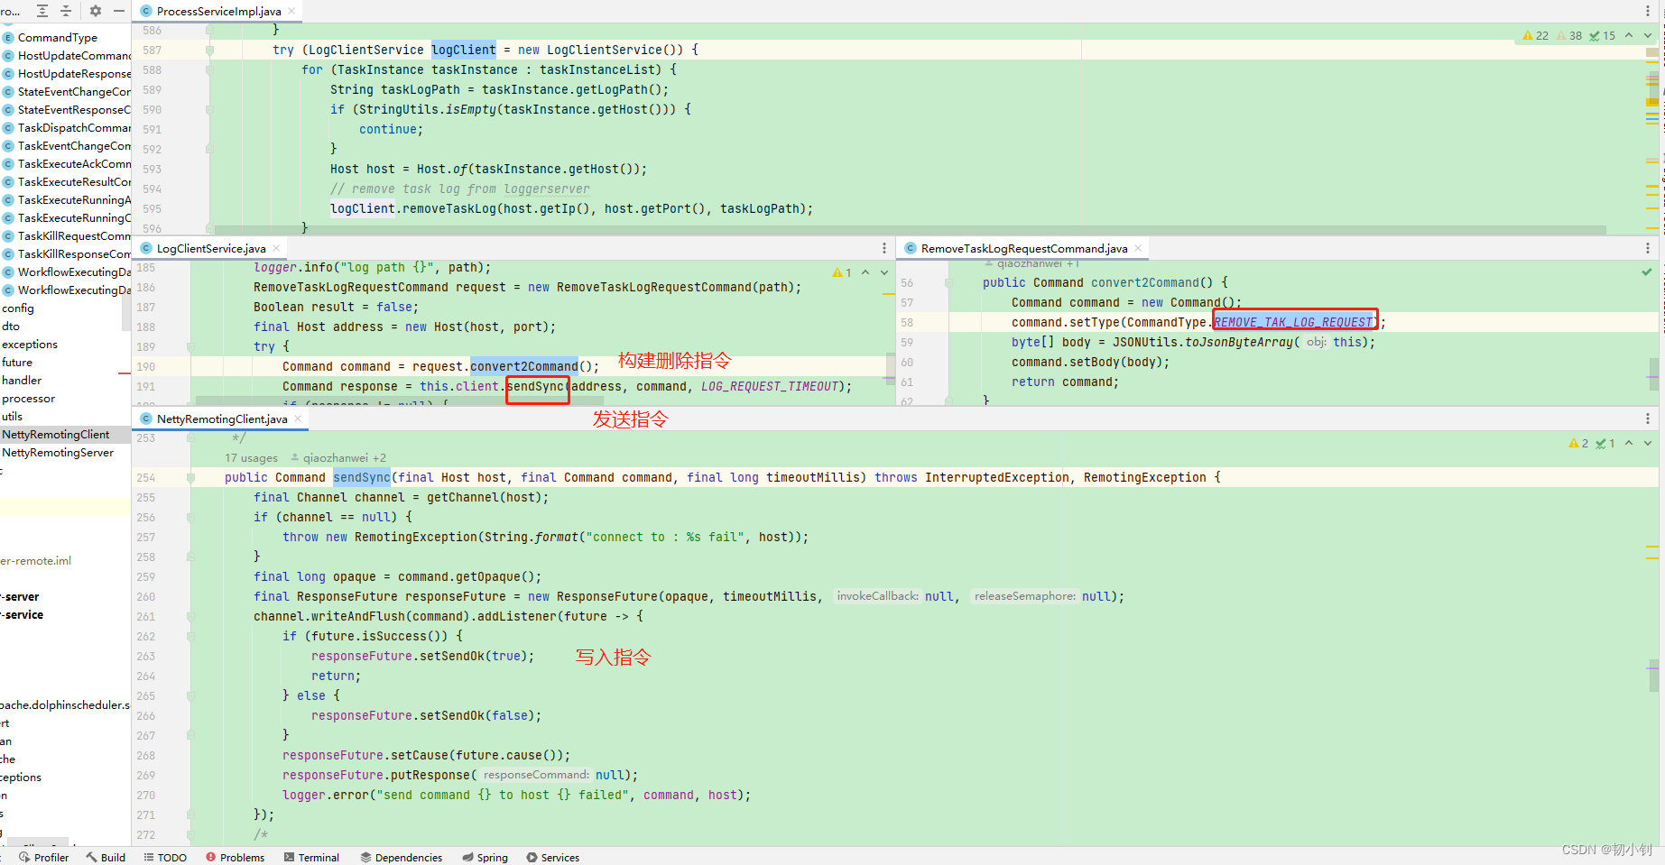1665x865 pixels.
Task: Click the '17 usages' inlay hint
Action: (251, 457)
